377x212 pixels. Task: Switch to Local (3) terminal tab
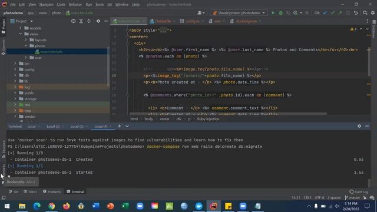77,126
